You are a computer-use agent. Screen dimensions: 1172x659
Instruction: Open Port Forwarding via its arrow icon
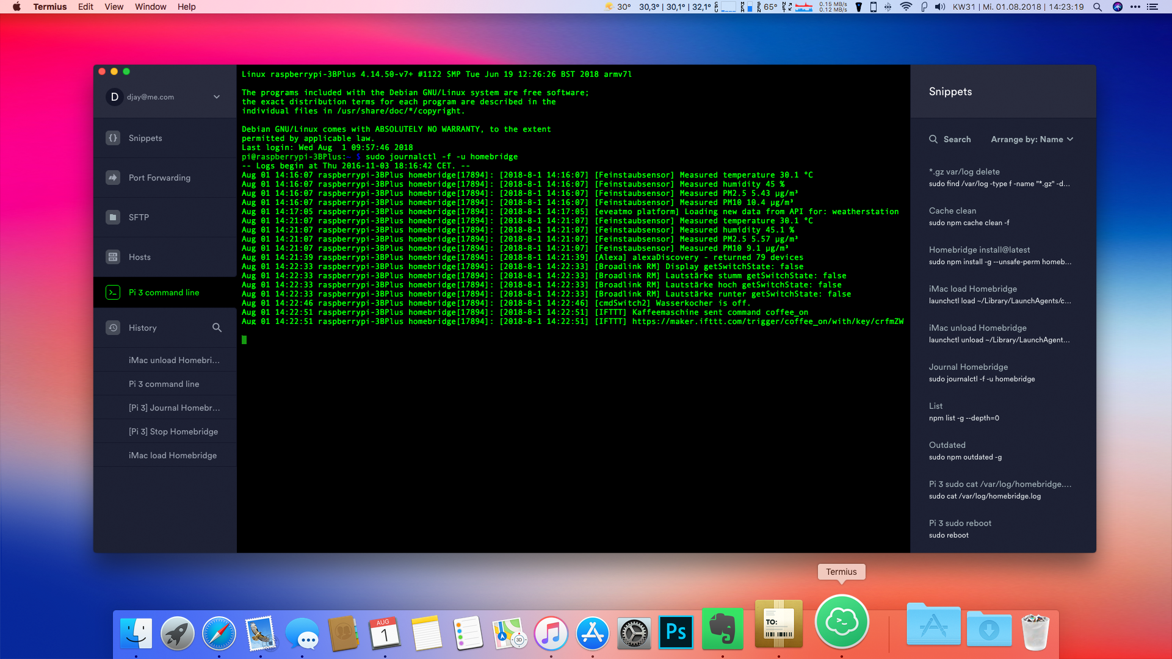pyautogui.click(x=113, y=178)
